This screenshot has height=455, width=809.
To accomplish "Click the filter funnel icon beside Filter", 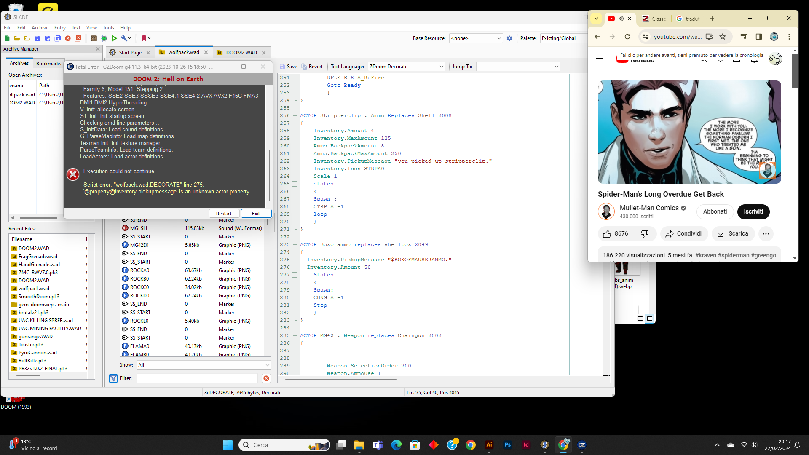I will [113, 378].
